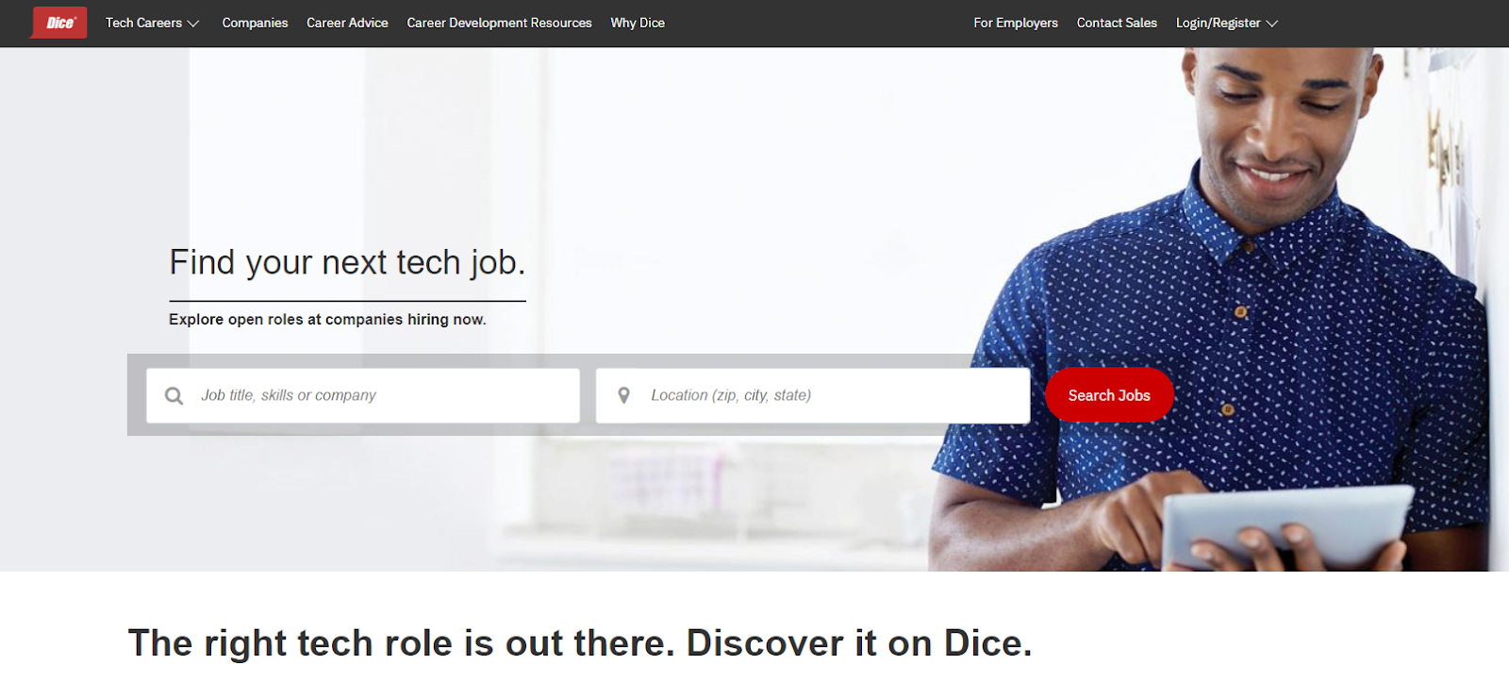1509x681 pixels.
Task: Visit the For Employers page
Action: (1016, 23)
